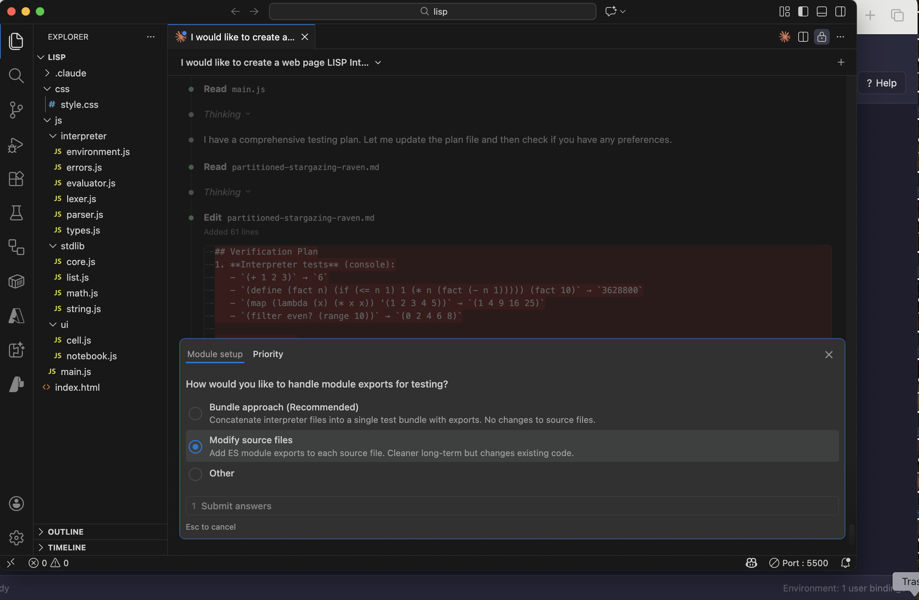Click the Help button
919x600 pixels.
point(882,83)
